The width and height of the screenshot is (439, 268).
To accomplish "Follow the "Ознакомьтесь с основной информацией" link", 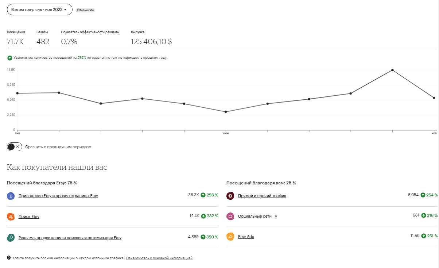I will [159, 258].
